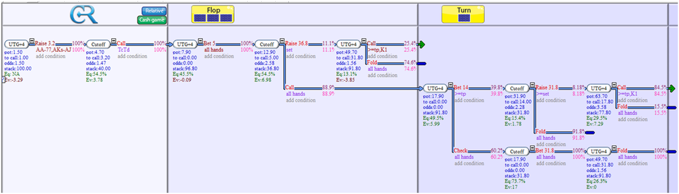Collapse the turn UTG+4 node with pot 63.70
The image size is (679, 194).
614,85
